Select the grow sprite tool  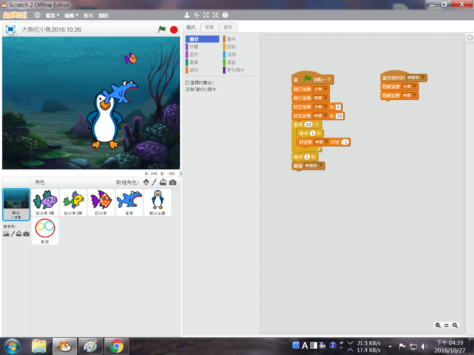click(206, 15)
